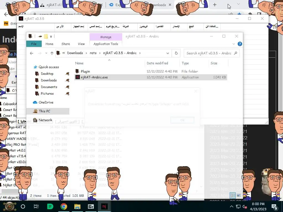Open a new browser tab with plus
Viewport: 283px width, 212px height.
click(214, 5)
